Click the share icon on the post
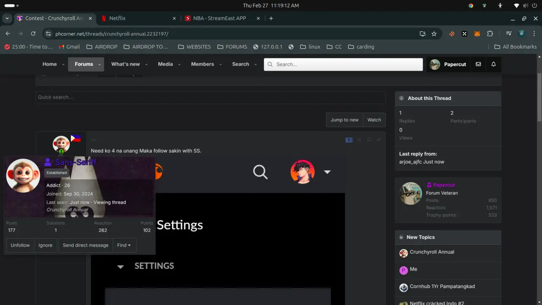This screenshot has width=542, height=305. point(359,140)
